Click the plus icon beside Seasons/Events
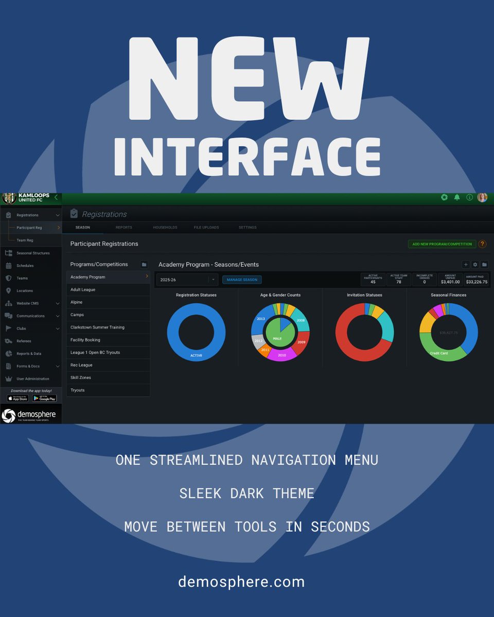Image resolution: width=494 pixels, height=617 pixels. (x=466, y=264)
